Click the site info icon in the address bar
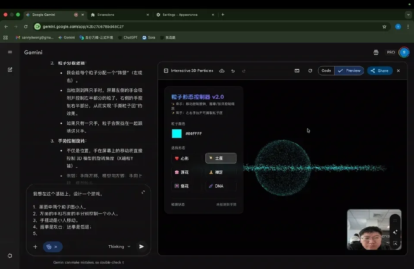The image size is (414, 269). (x=38, y=27)
